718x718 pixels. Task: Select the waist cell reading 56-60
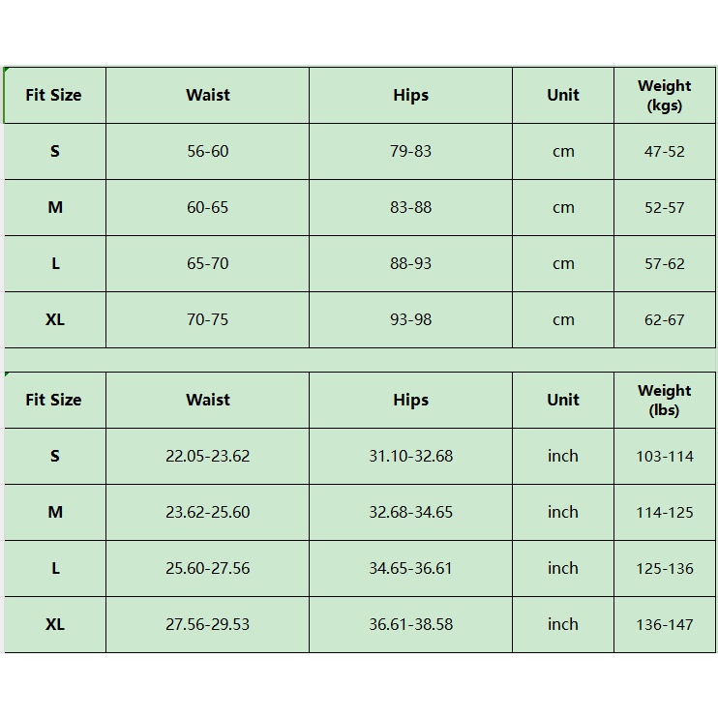click(x=207, y=151)
